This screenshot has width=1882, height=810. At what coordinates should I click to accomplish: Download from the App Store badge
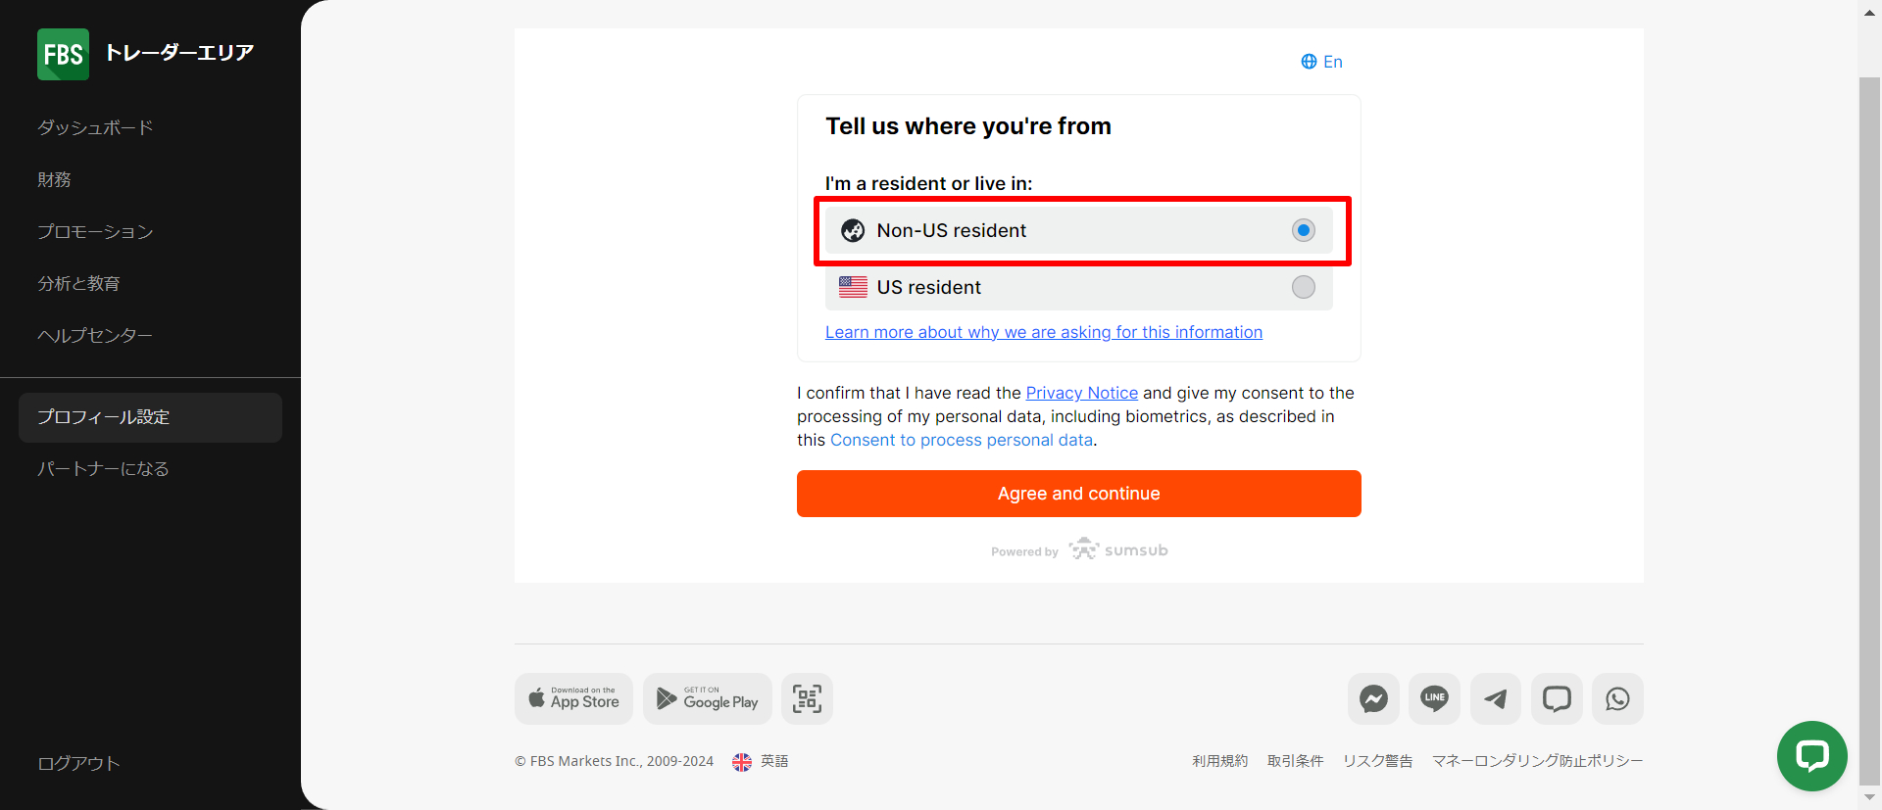pos(573,698)
